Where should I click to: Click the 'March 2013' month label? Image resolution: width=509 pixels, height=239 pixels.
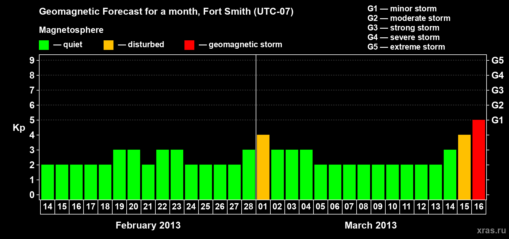point(371,225)
